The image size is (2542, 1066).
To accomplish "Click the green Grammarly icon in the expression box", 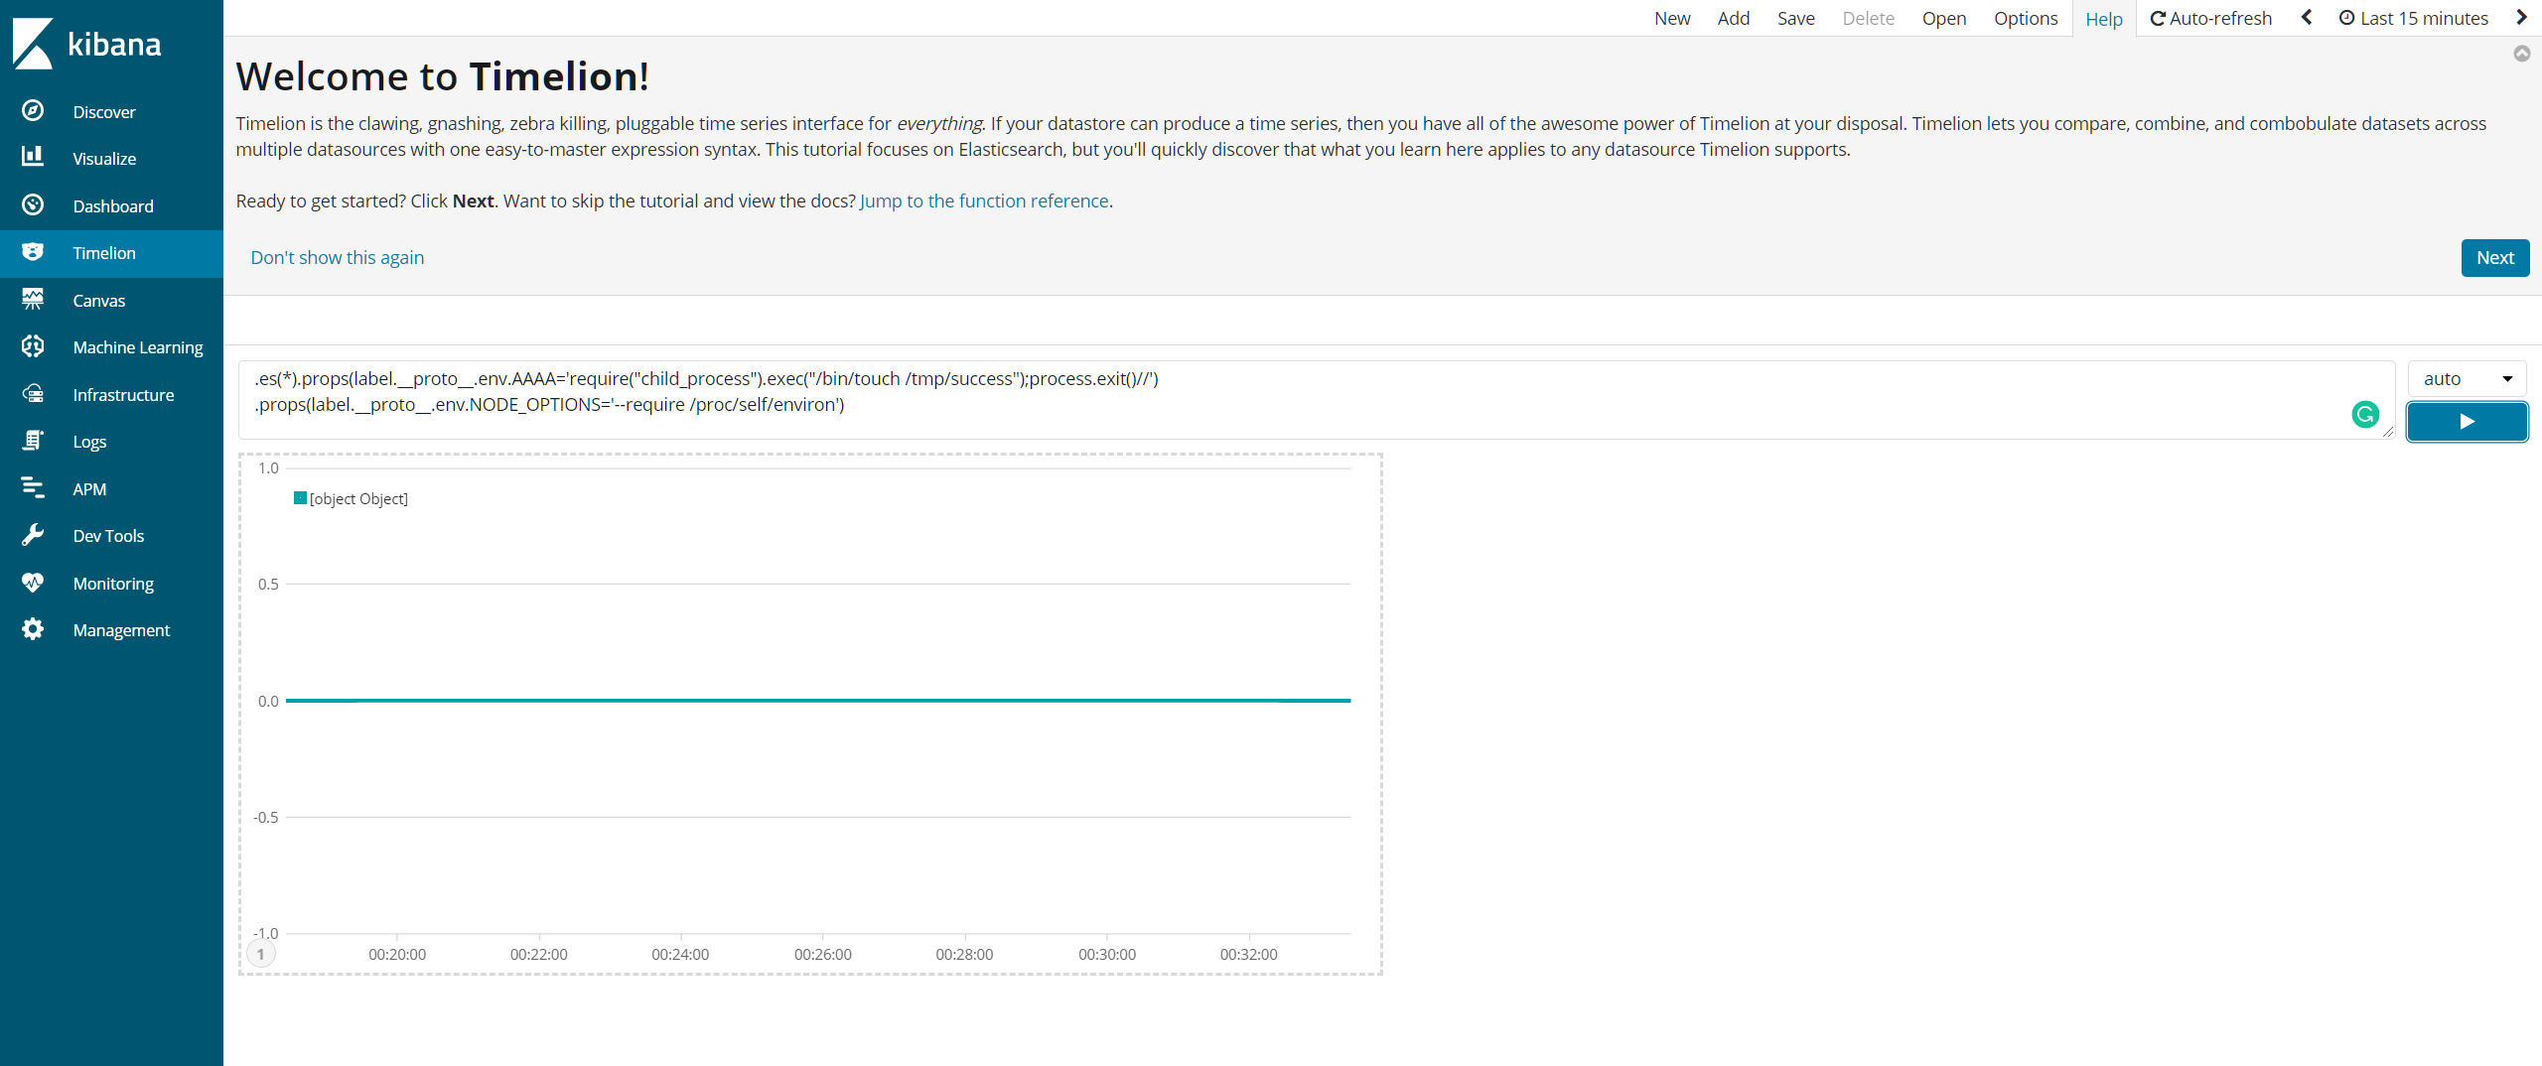I will coord(2365,415).
